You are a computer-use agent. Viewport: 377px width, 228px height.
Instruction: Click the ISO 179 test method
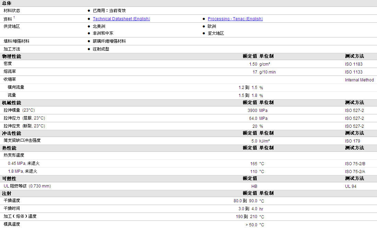point(353,141)
